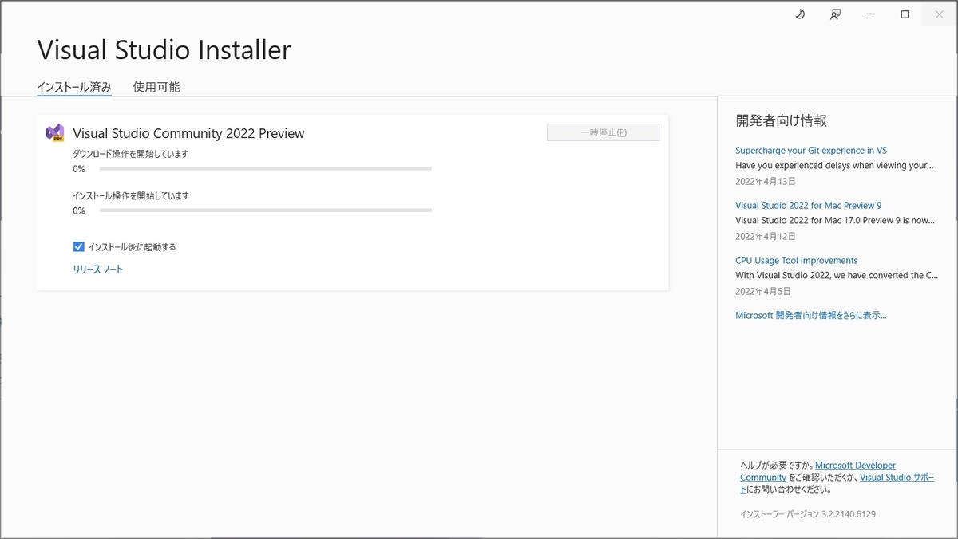The height and width of the screenshot is (539, 958).
Task: Switch to インストール済み tab
Action: click(74, 87)
